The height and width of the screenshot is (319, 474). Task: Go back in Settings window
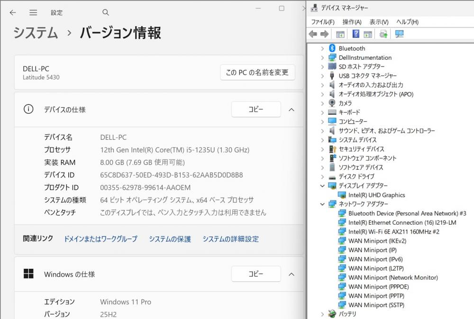tap(13, 12)
